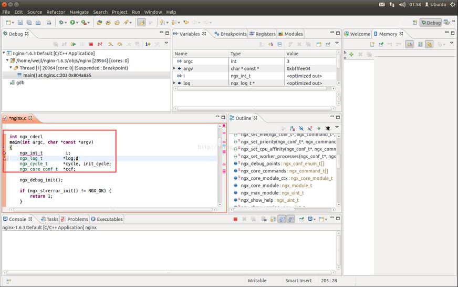458x287 pixels.
Task: Click the Clear Console icon
Action: [x=264, y=219]
